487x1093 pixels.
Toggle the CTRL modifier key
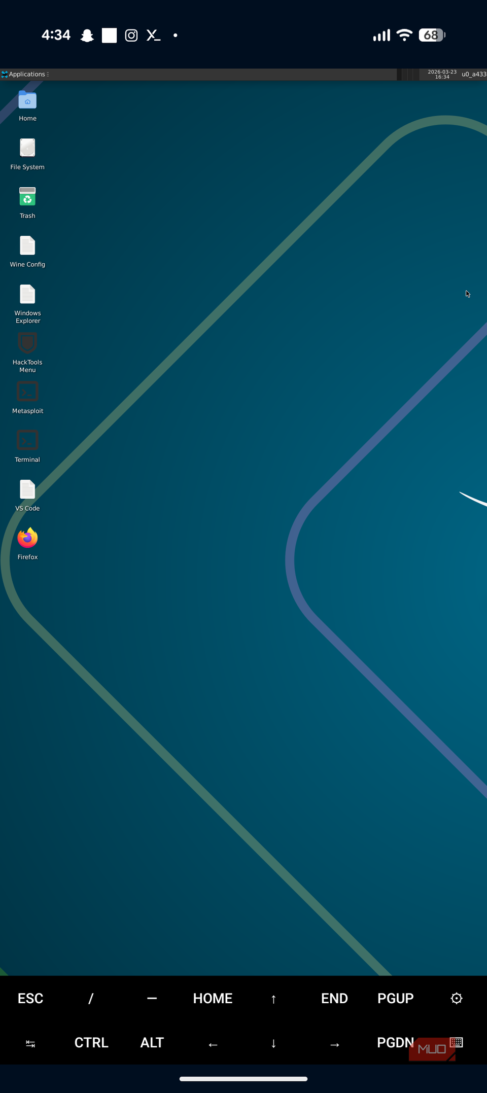coord(91,1042)
